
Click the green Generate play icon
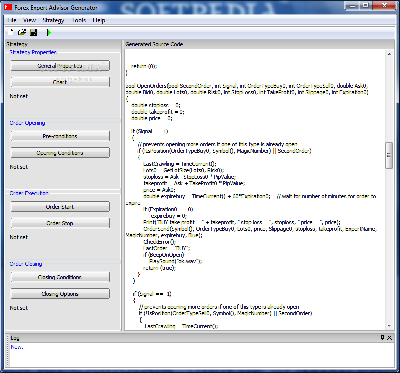click(49, 32)
